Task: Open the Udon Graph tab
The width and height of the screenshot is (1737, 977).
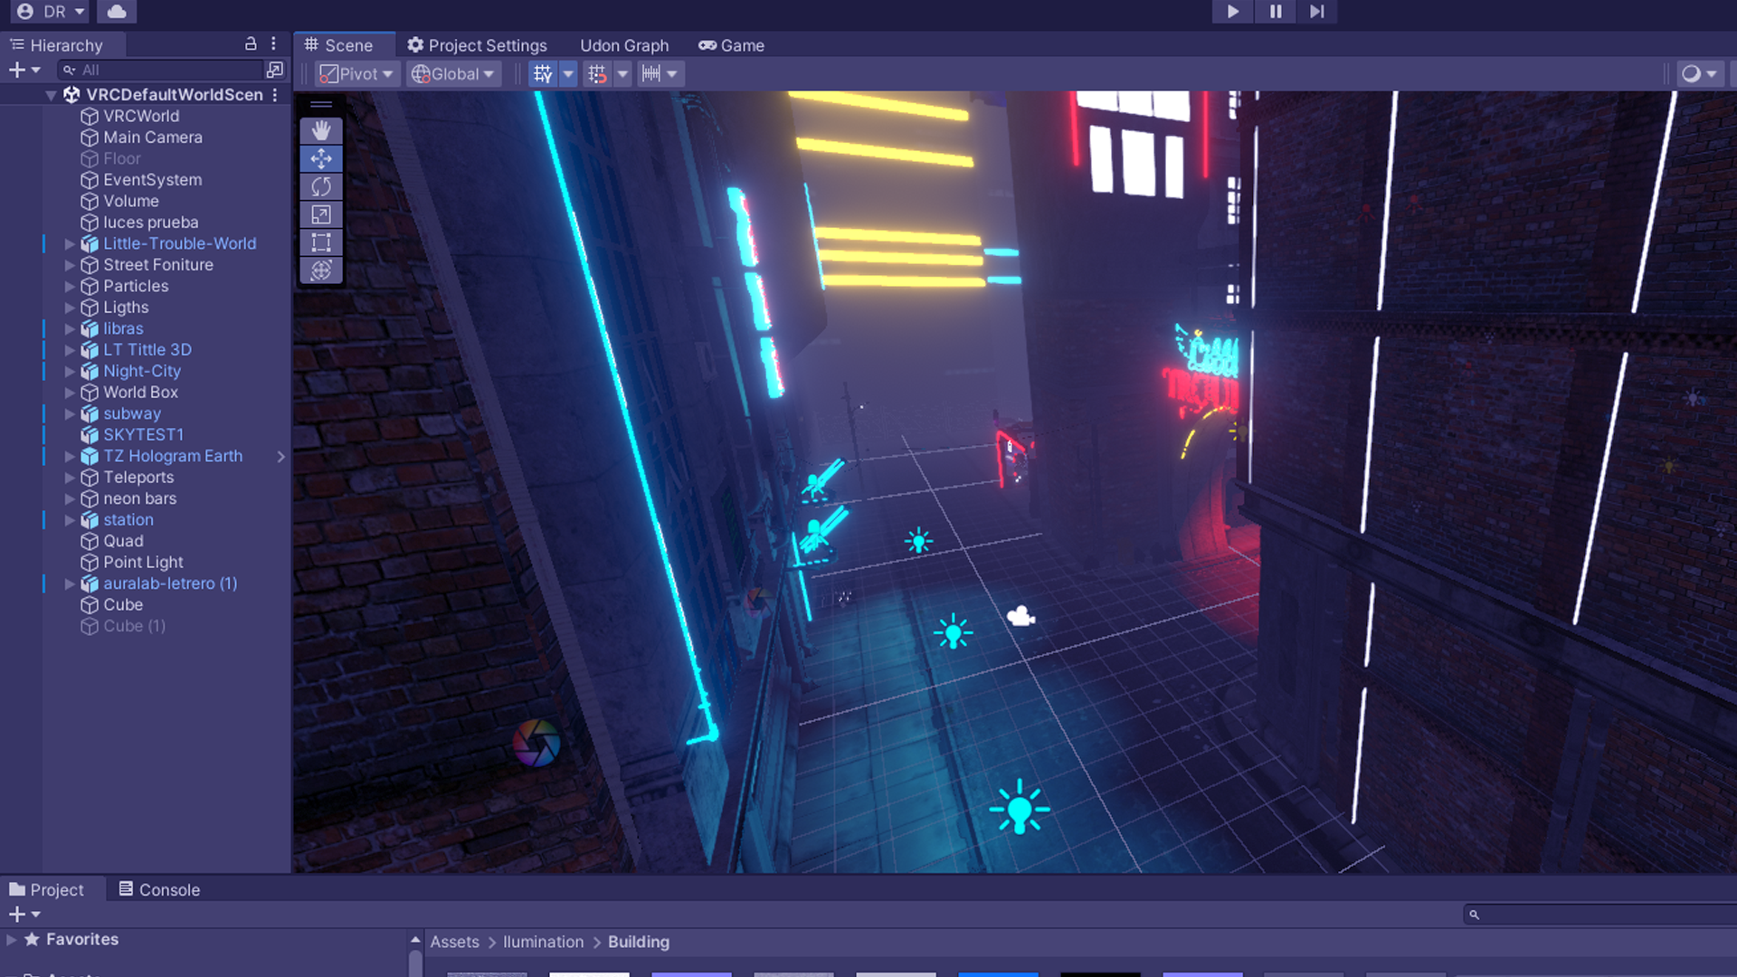Action: click(624, 45)
